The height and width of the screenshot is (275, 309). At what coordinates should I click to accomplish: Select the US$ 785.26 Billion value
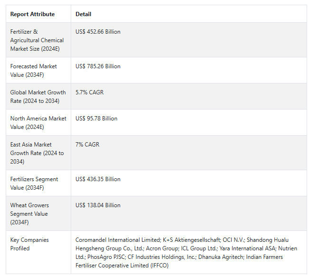[98, 66]
